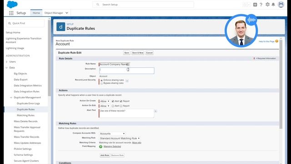291x164 pixels.
Task: Open Lightning Usage in sidebar
Action: [15, 48]
